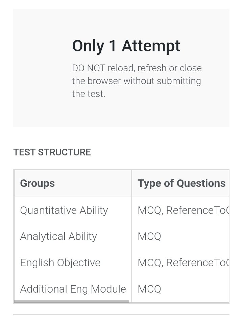The image size is (243, 324).
Task: Click the word "Attempt" in the heading
Action: click(151, 46)
